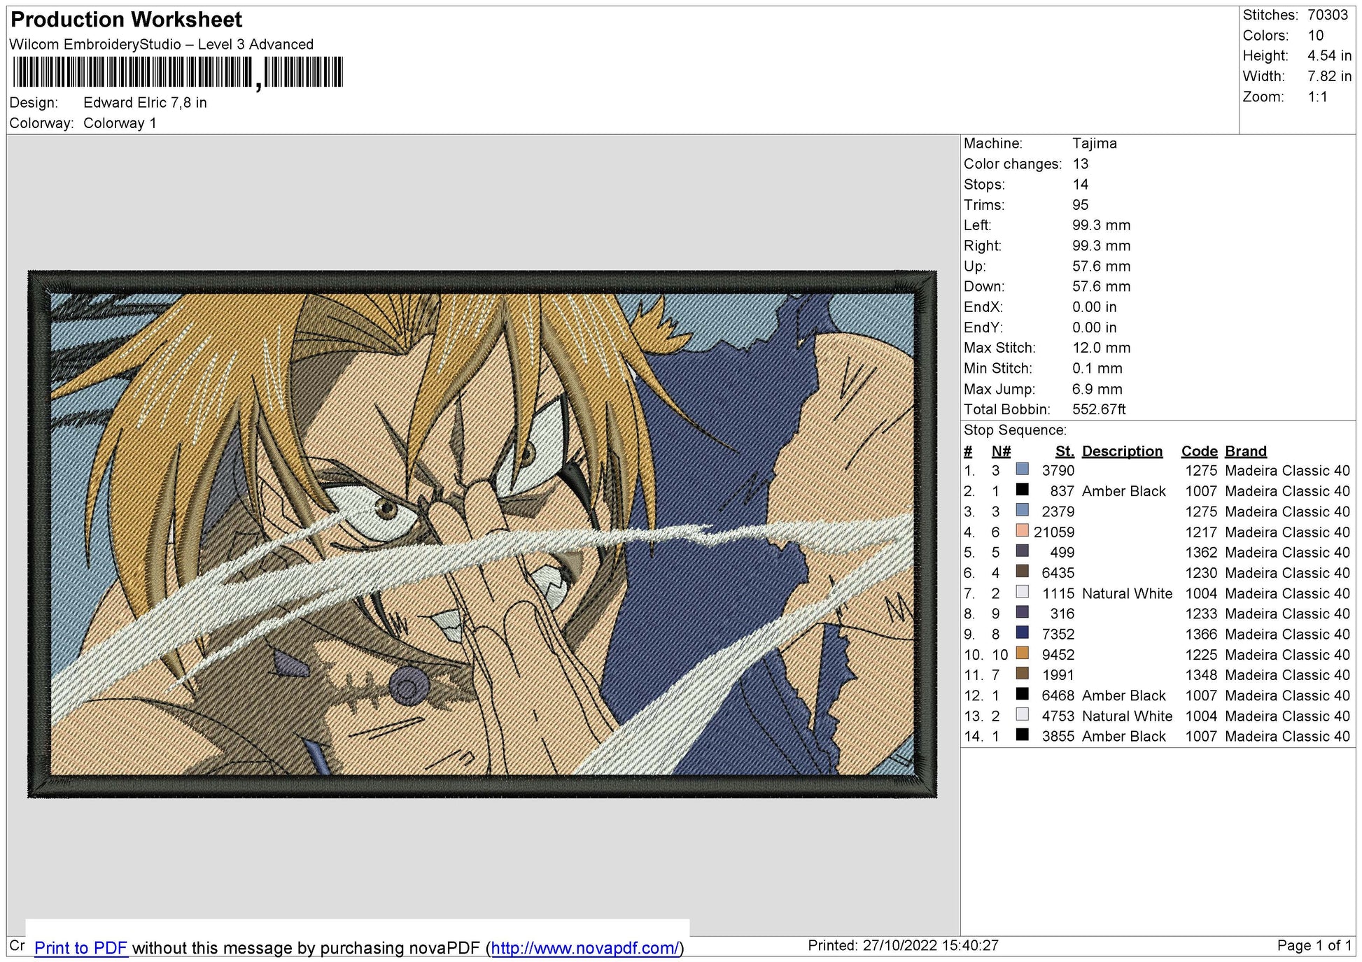Click the Stitches count value 70303

click(x=1328, y=15)
